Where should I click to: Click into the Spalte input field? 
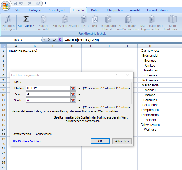(48, 100)
